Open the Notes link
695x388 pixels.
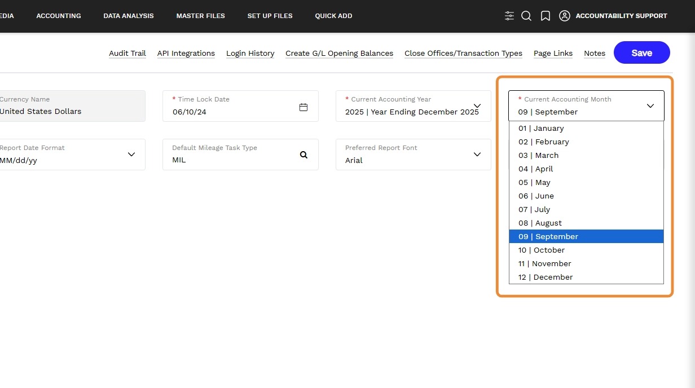pyautogui.click(x=595, y=53)
